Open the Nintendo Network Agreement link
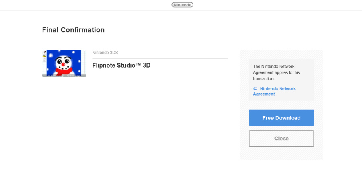The width and height of the screenshot is (362, 174). 274,91
